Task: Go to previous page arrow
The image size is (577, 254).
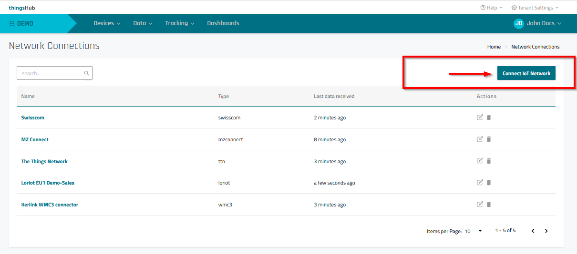Action: [x=533, y=231]
